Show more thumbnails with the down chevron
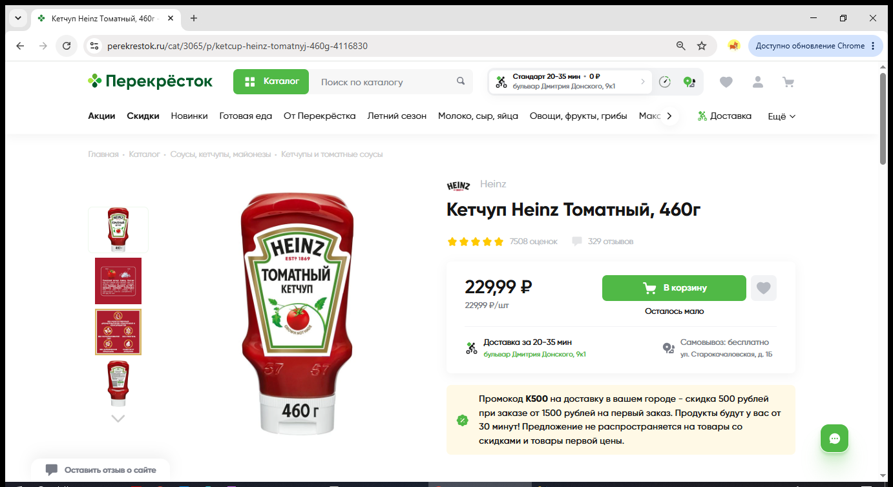This screenshot has width=893, height=487. (118, 419)
